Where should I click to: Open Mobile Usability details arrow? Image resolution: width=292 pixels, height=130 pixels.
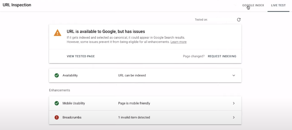coord(234,103)
